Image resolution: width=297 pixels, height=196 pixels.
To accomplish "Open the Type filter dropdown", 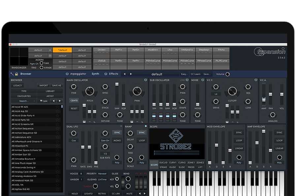I will (44, 101).
